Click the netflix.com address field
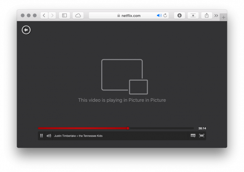The width and height of the screenshot is (244, 172). [129, 15]
